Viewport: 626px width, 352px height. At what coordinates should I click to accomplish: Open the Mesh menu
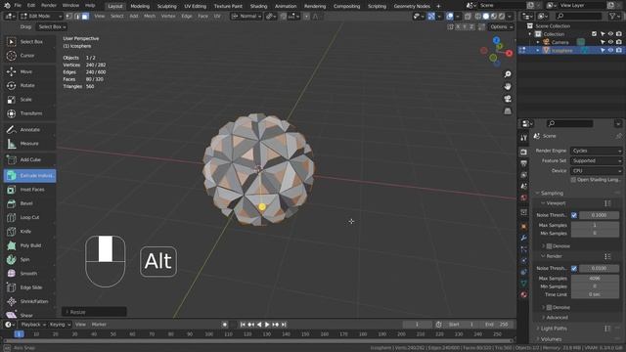coord(150,17)
